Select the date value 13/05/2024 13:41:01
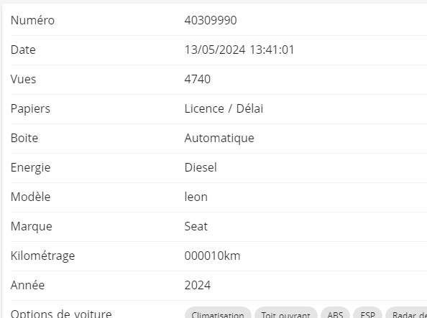Image resolution: width=427 pixels, height=318 pixels. [x=239, y=50]
